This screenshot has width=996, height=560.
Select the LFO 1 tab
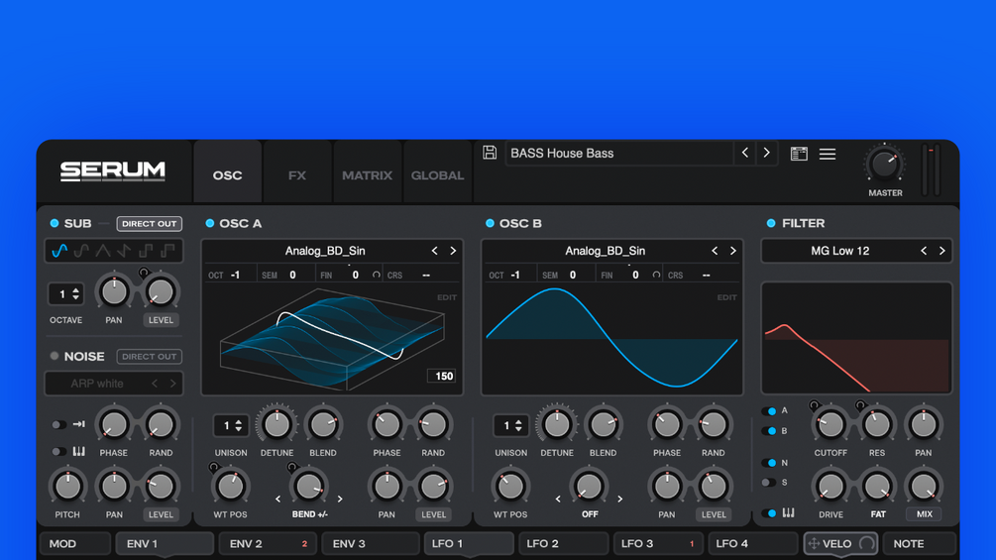click(469, 543)
